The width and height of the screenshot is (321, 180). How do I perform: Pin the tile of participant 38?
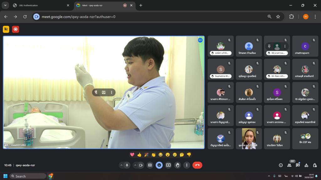point(269,46)
